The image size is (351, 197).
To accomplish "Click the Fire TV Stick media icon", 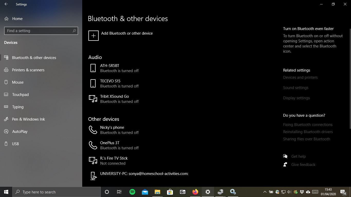I will pyautogui.click(x=93, y=161).
